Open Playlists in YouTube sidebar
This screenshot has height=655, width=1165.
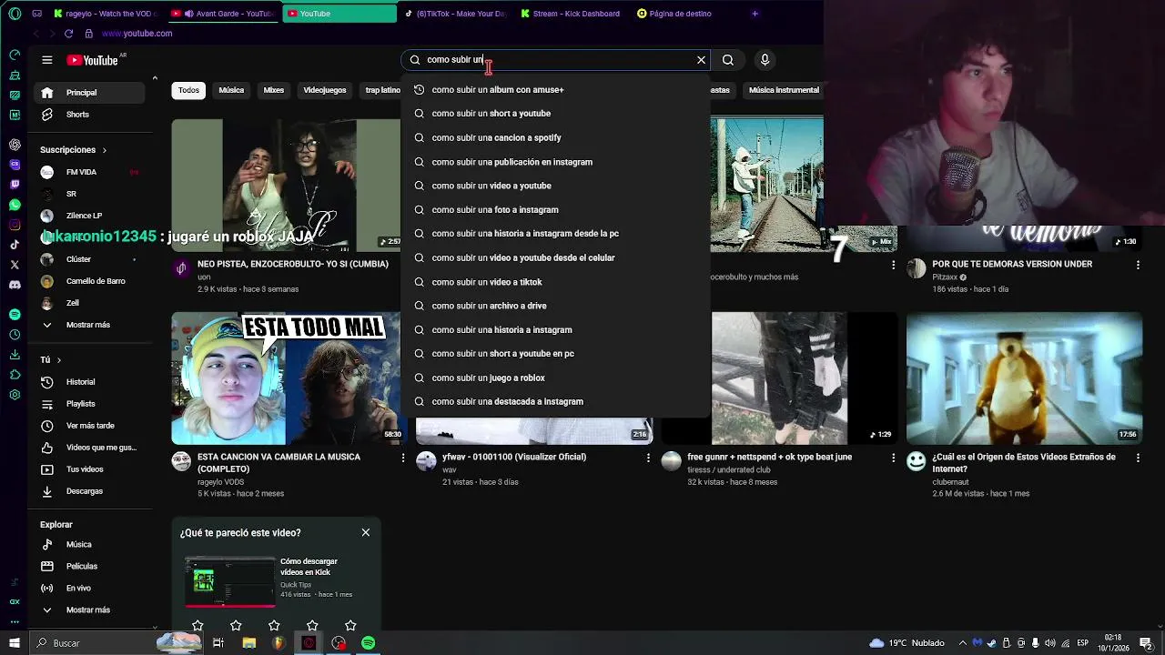pos(88,404)
